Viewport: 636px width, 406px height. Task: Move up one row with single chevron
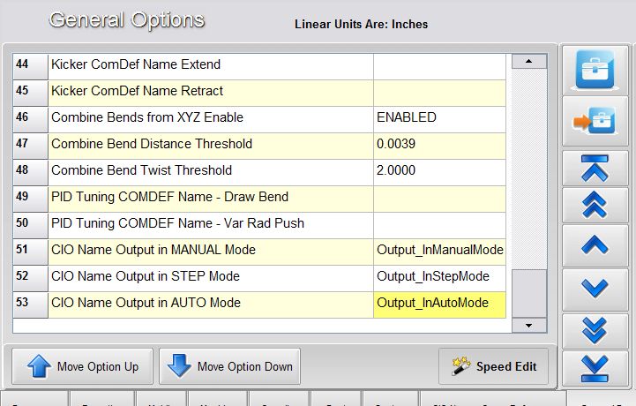595,246
